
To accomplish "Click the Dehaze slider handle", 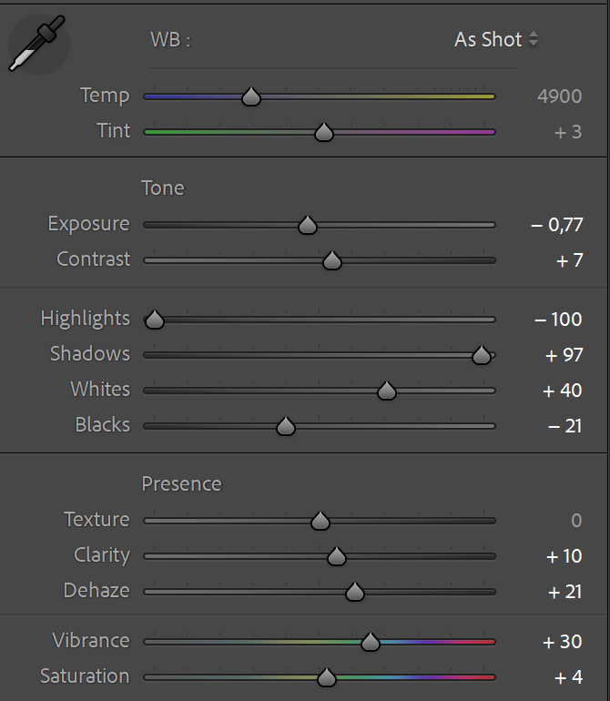I will 355,592.
